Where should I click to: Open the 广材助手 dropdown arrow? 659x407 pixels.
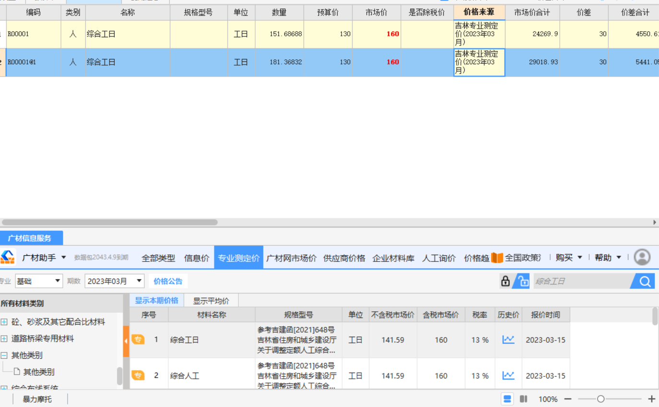[63, 258]
